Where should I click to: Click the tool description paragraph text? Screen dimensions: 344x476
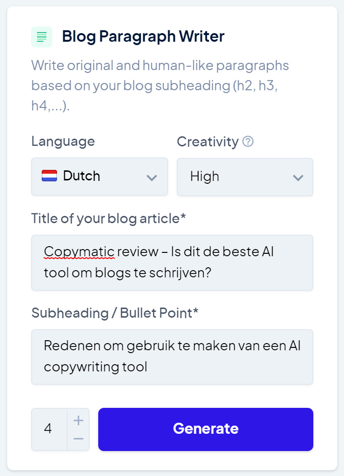(x=160, y=85)
